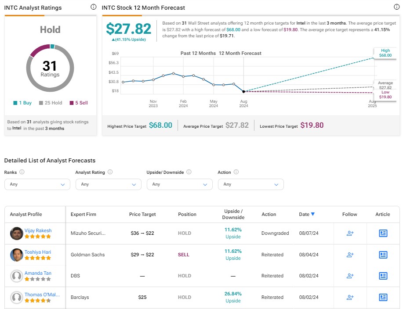This screenshot has height=309, width=403.
Task: Click the Hold ratings donut chart
Action: click(x=50, y=68)
